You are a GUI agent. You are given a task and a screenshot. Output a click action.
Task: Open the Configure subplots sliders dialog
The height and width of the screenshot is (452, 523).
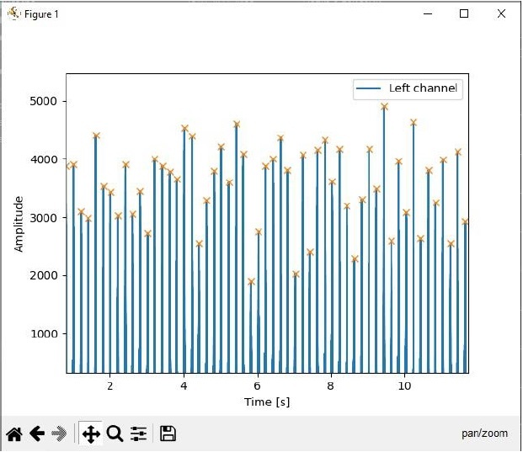click(139, 434)
